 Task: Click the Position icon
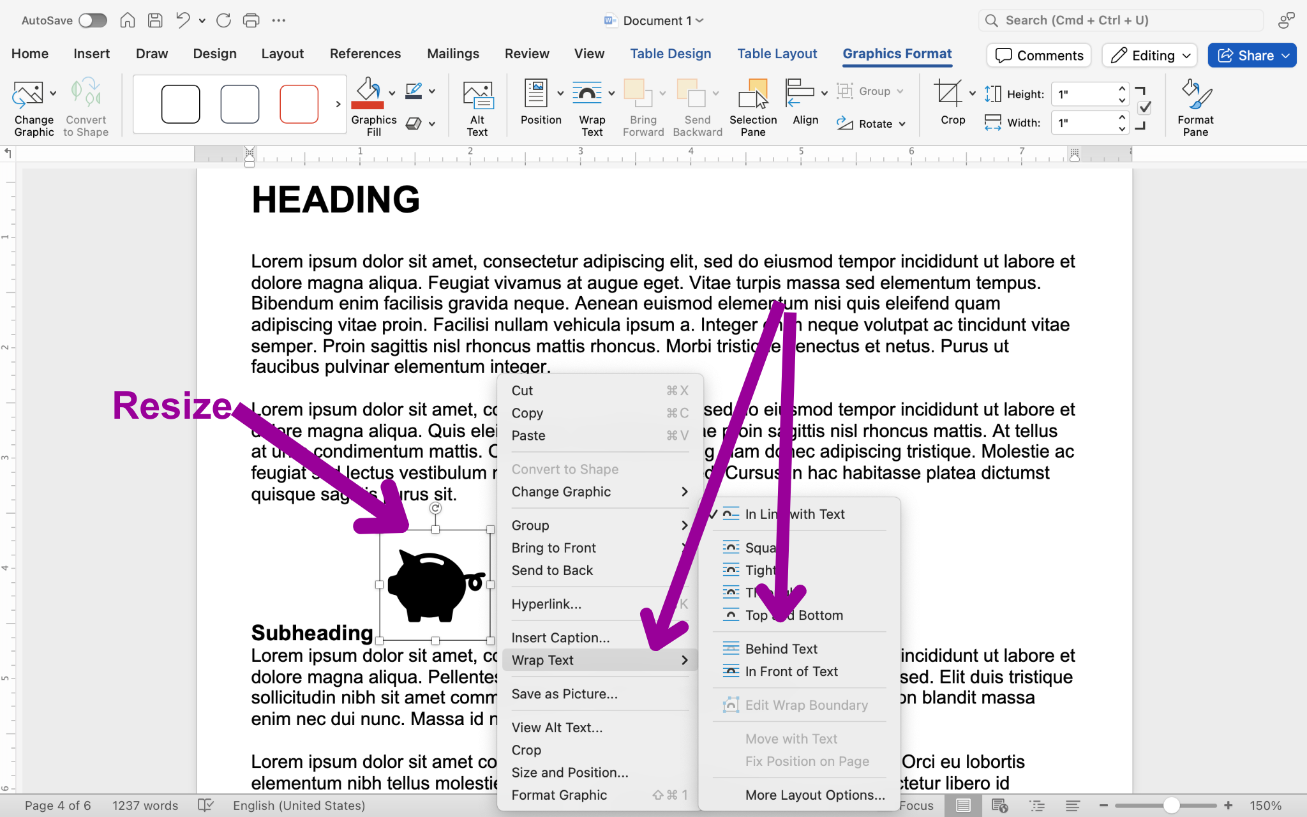click(x=536, y=94)
